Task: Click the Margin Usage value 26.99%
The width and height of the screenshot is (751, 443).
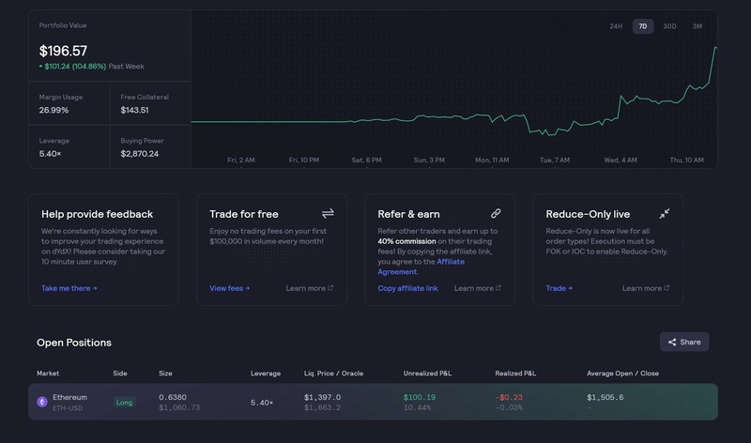Action: 54,110
